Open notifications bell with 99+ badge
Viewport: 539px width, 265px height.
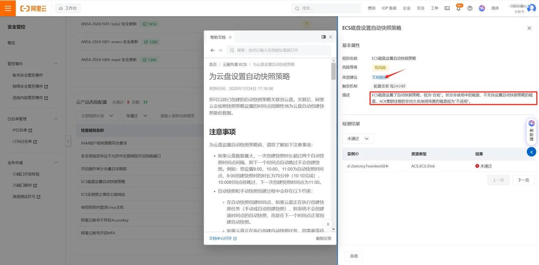[x=458, y=8]
